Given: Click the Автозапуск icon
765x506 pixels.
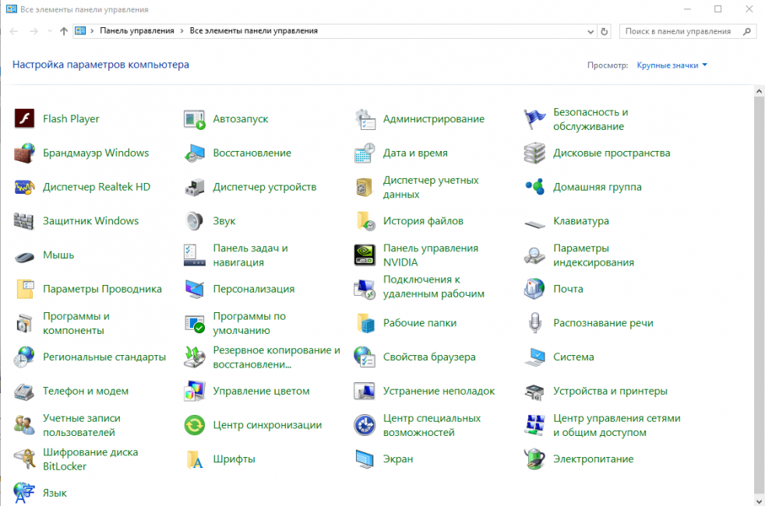Looking at the screenshot, I should coord(194,118).
